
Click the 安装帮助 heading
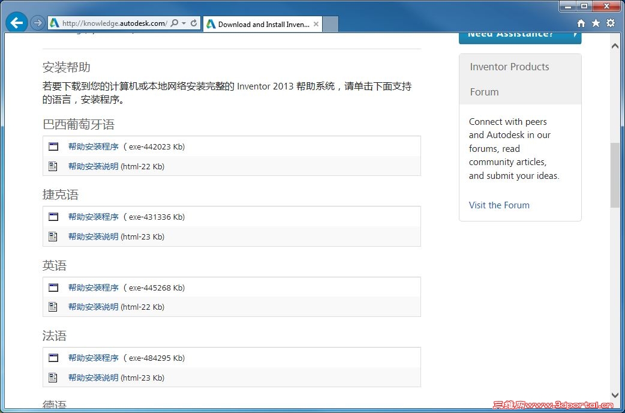point(66,67)
